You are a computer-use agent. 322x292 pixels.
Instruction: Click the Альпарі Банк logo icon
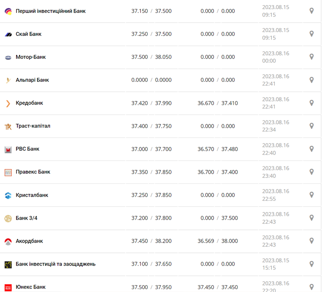pyautogui.click(x=8, y=80)
